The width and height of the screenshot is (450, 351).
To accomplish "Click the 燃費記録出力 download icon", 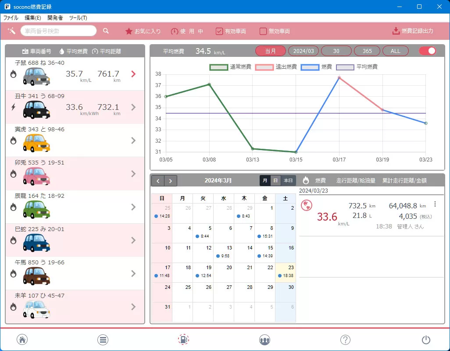I will click(x=396, y=31).
